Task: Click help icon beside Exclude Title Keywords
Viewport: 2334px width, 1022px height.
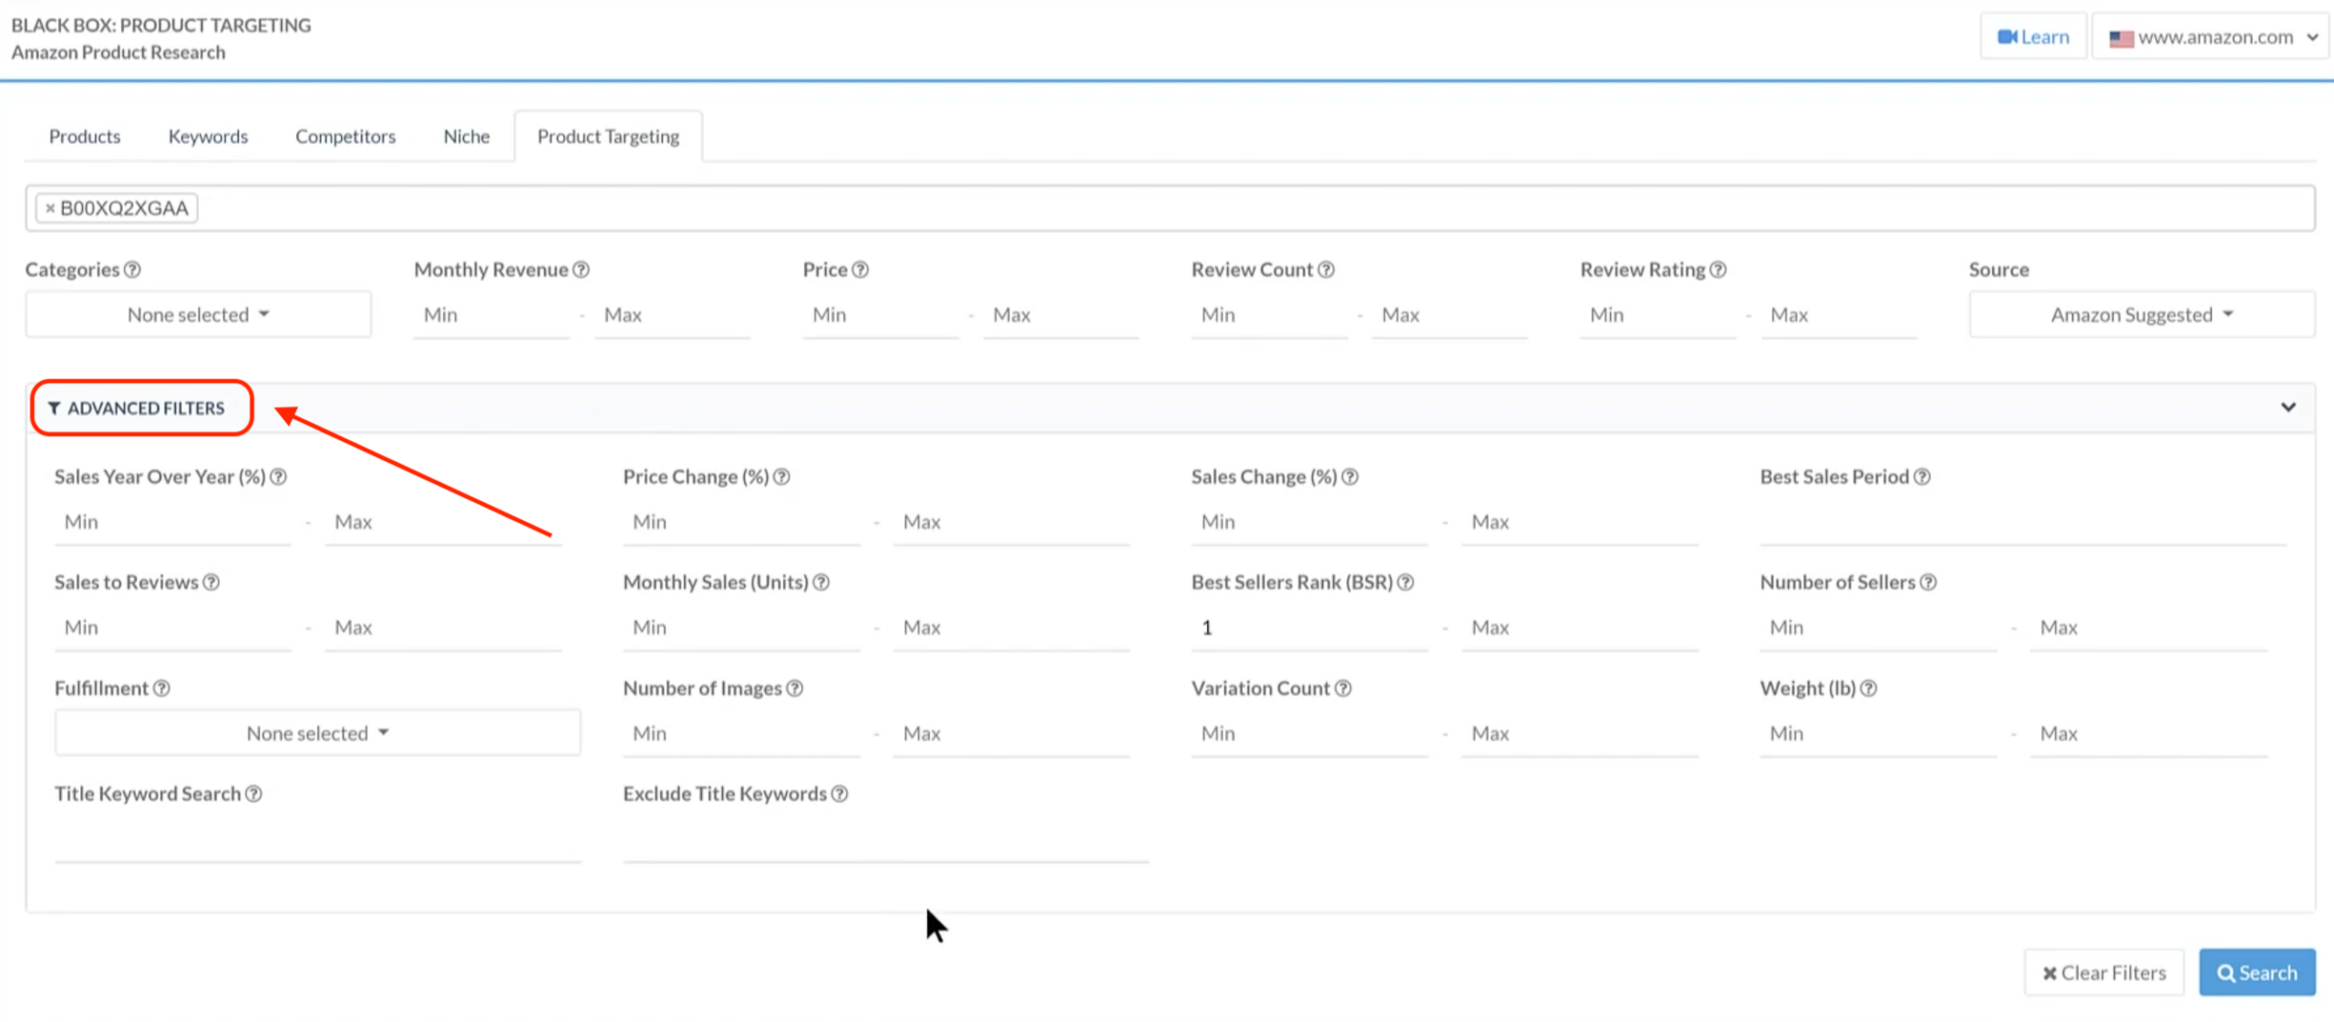Action: point(840,794)
